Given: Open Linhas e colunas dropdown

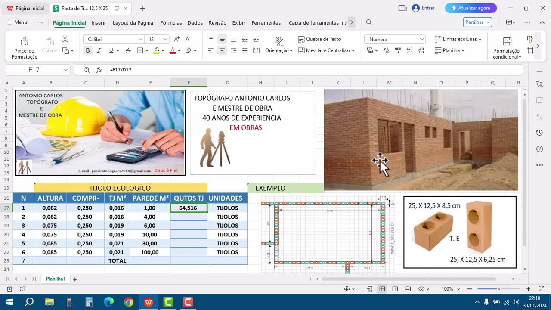Looking at the screenshot, I should [458, 39].
